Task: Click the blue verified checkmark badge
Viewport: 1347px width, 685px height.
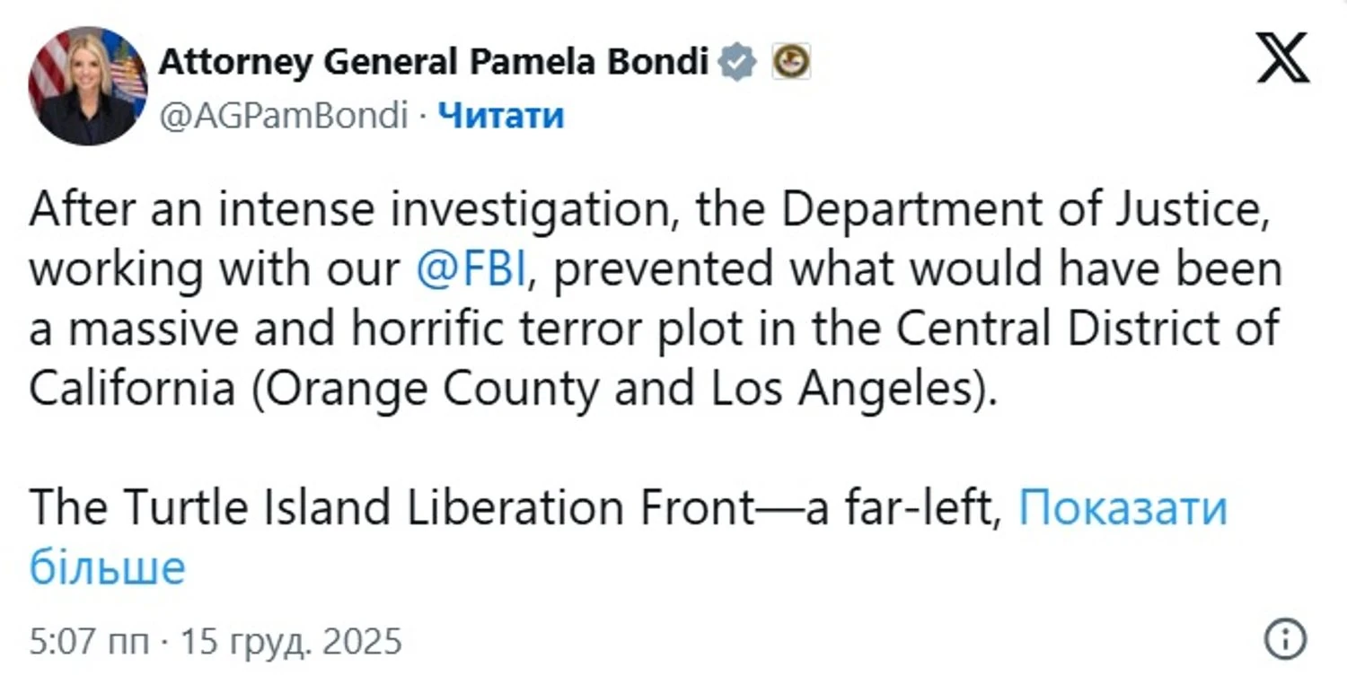Action: point(738,62)
